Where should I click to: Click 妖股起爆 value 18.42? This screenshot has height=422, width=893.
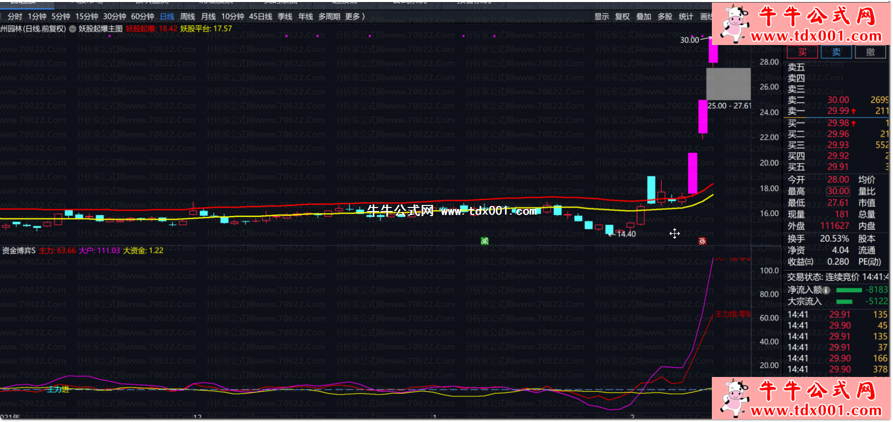pos(168,29)
